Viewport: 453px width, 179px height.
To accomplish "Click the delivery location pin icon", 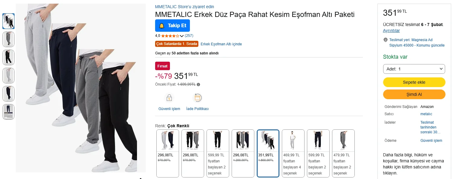I will [x=385, y=40].
